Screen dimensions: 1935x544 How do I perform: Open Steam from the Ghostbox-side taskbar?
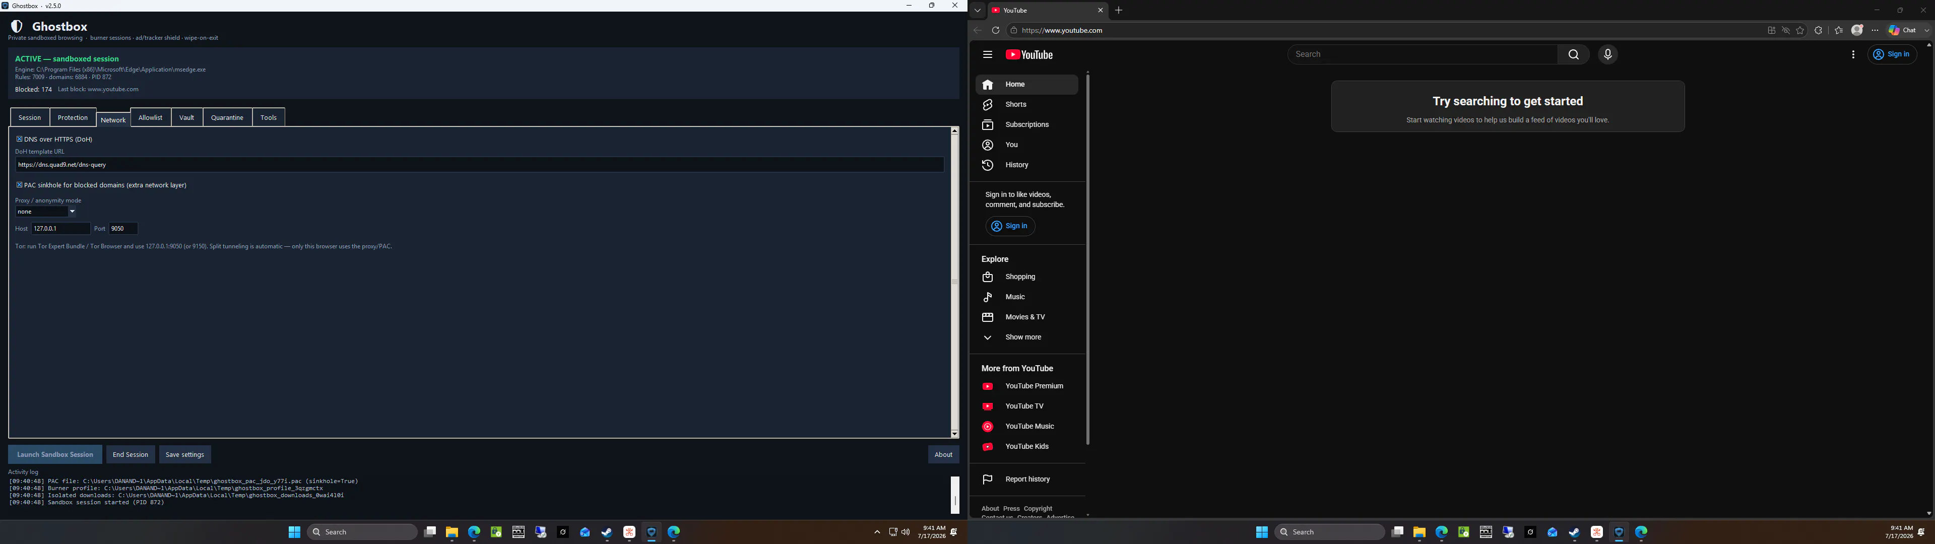tap(607, 532)
